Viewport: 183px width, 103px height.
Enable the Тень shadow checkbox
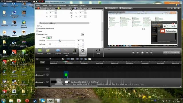pos(37,26)
